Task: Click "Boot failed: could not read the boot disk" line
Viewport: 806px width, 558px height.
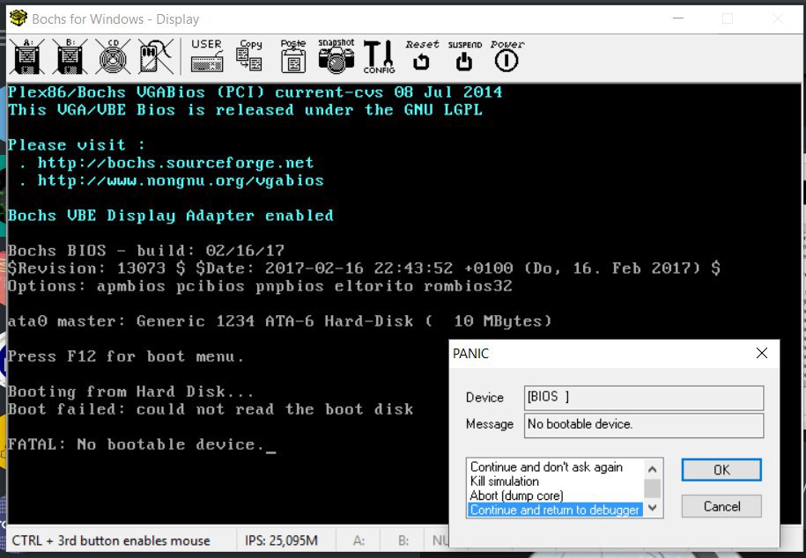Action: pyautogui.click(x=211, y=409)
